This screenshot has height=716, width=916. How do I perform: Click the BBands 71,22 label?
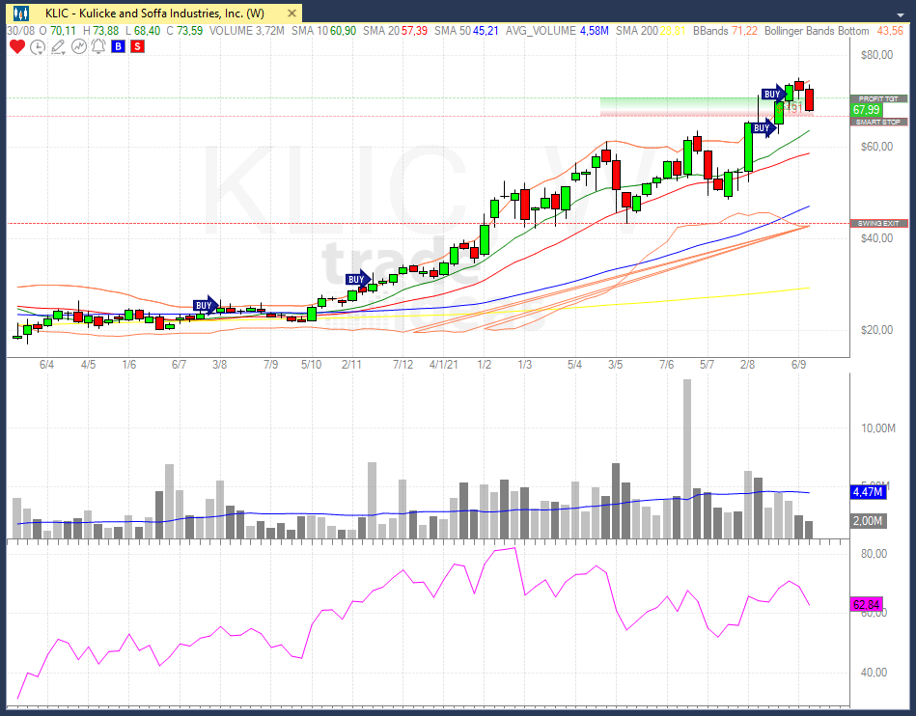click(725, 30)
